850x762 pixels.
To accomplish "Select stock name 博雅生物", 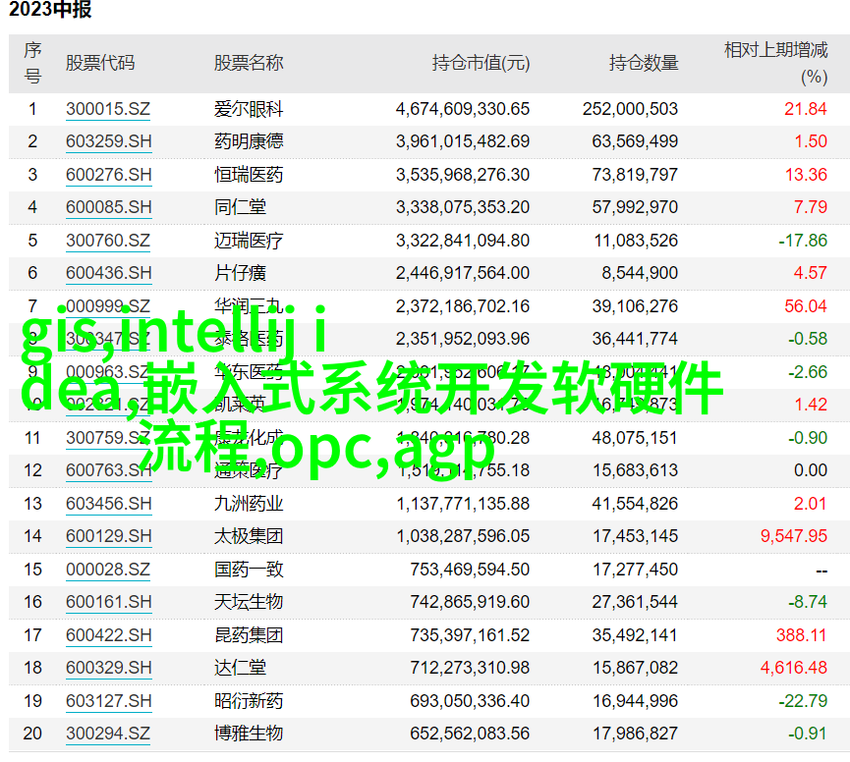I will click(249, 734).
